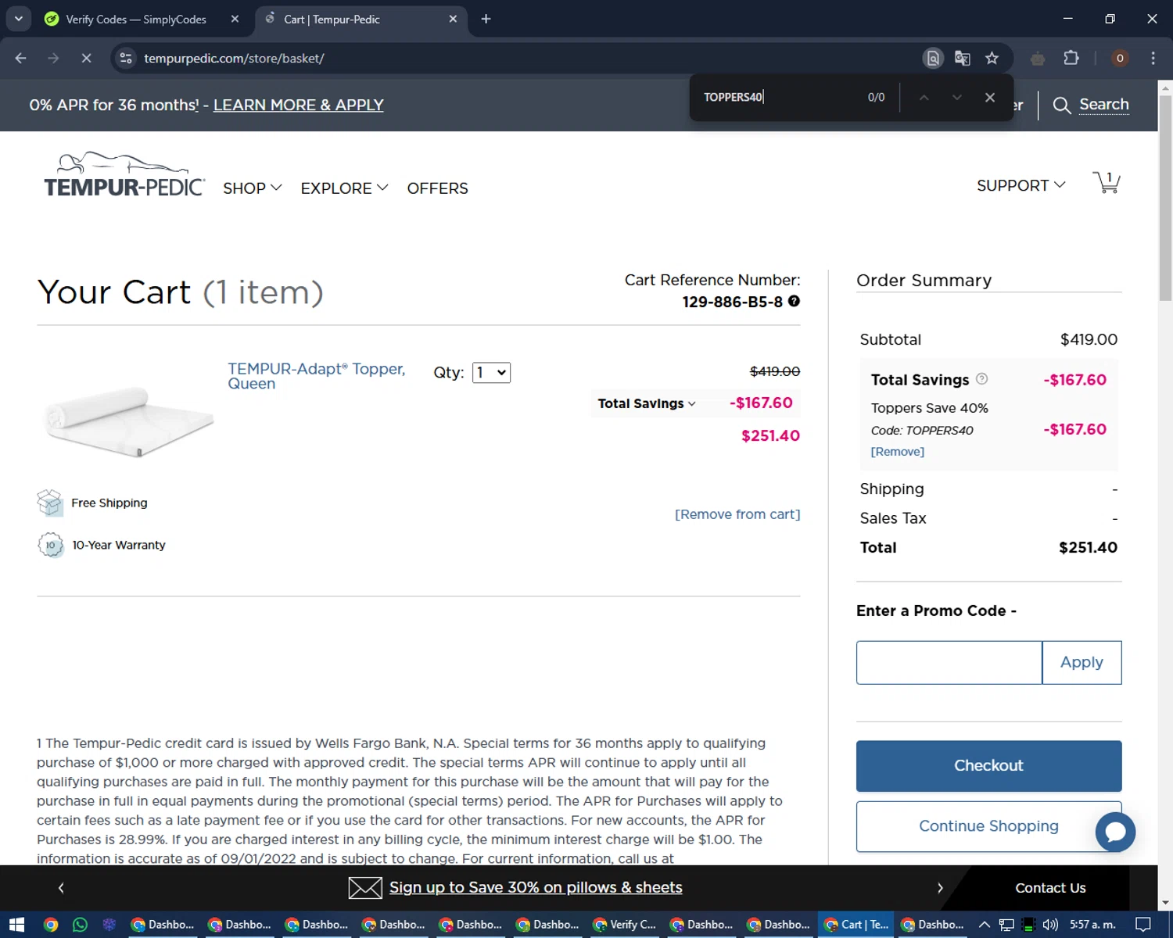Click Continue Shopping
The height and width of the screenshot is (938, 1173).
(988, 826)
